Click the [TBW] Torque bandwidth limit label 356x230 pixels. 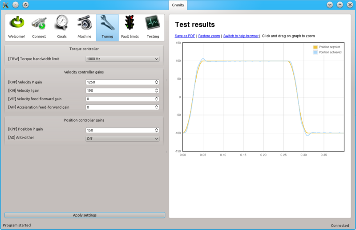tap(34, 59)
